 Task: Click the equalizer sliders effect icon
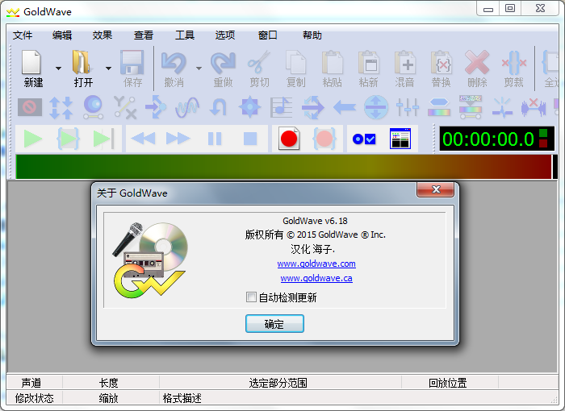click(x=408, y=107)
